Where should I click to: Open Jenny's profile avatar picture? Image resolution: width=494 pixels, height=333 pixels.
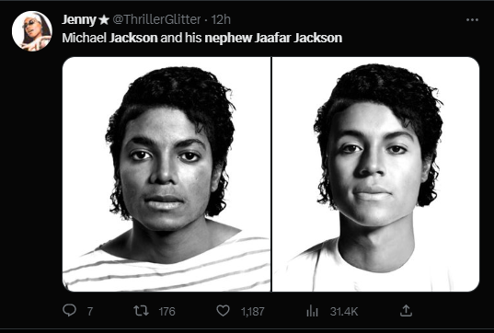point(32,31)
